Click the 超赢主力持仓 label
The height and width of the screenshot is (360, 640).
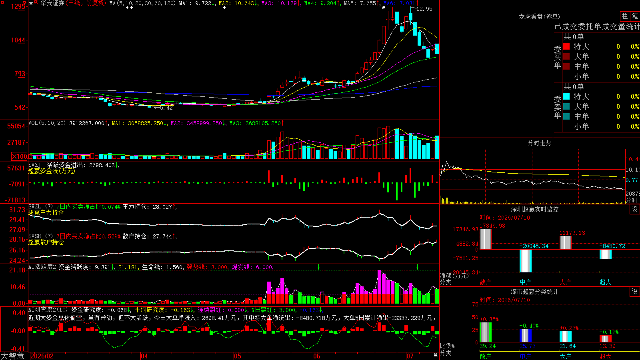[x=46, y=213]
